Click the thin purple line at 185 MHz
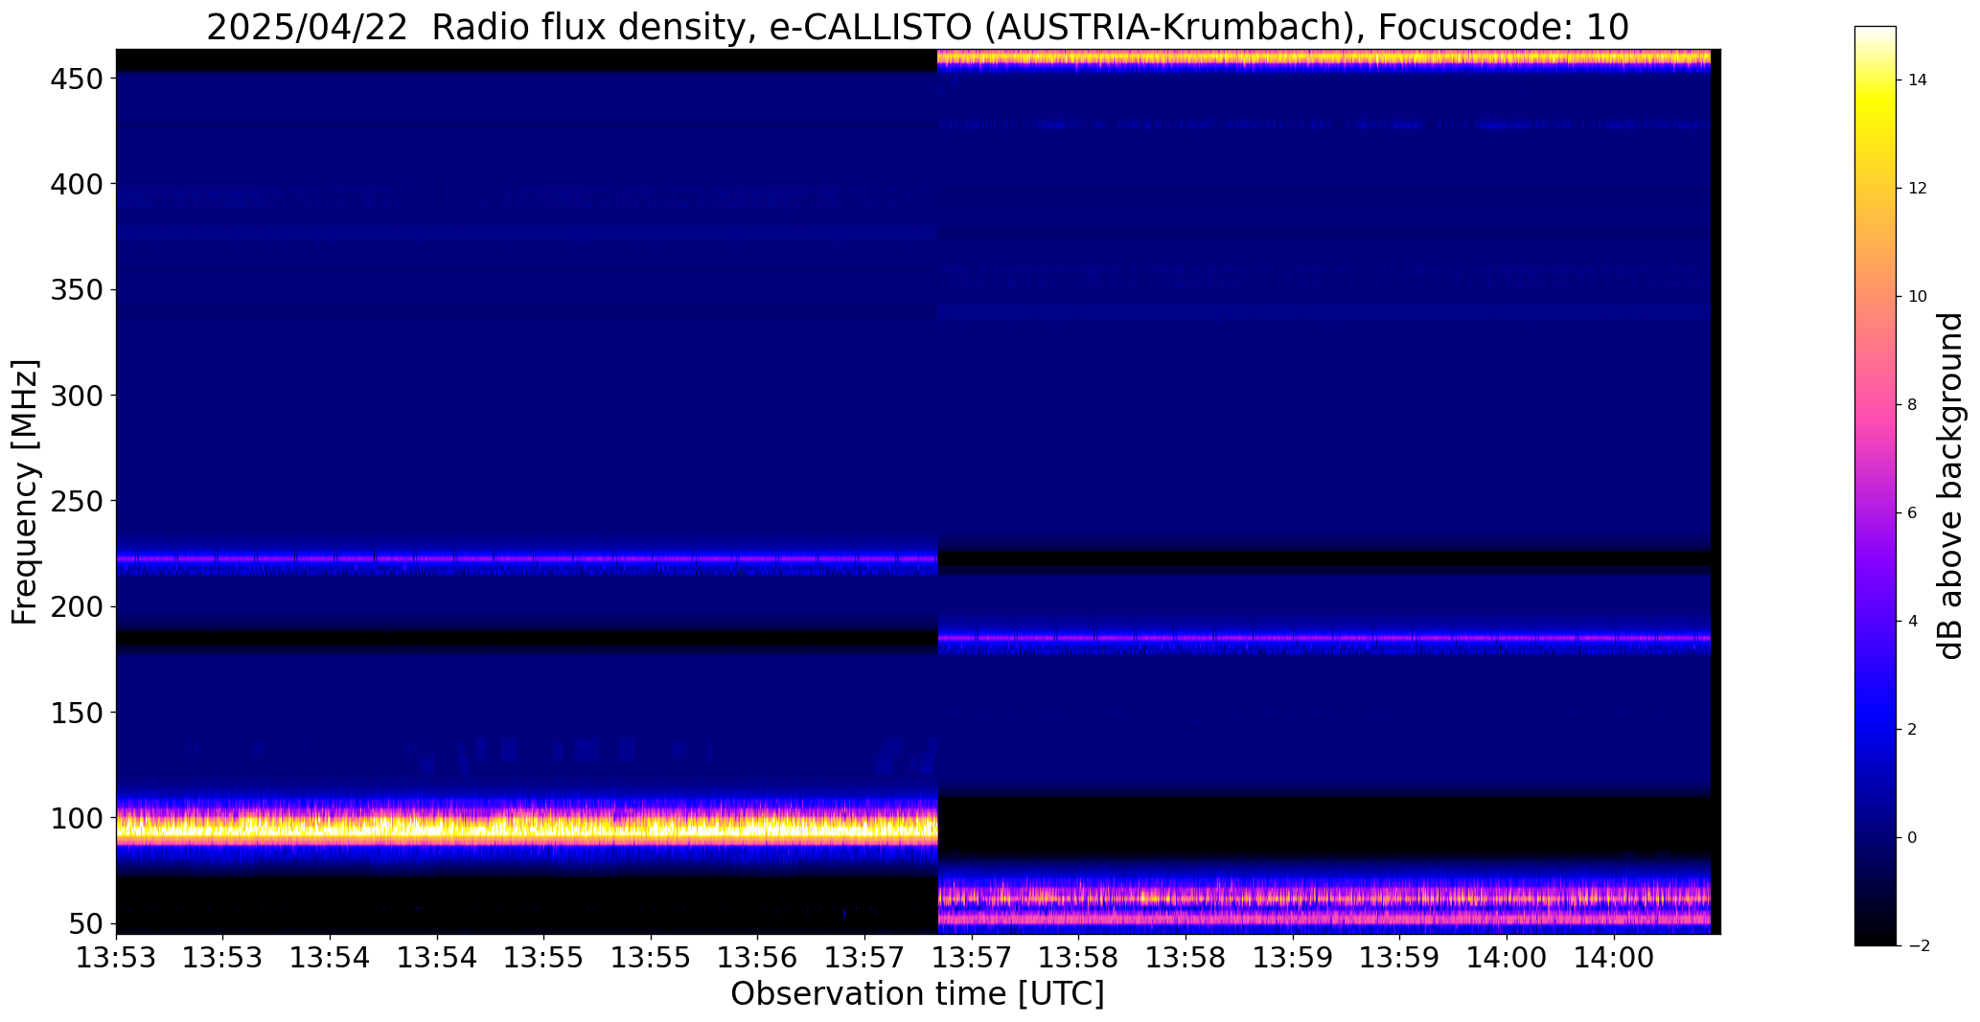 [x=1324, y=637]
